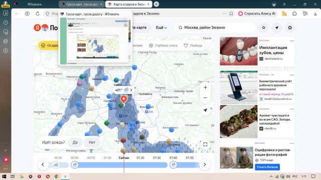Open Windows Start menu

[4, 176]
